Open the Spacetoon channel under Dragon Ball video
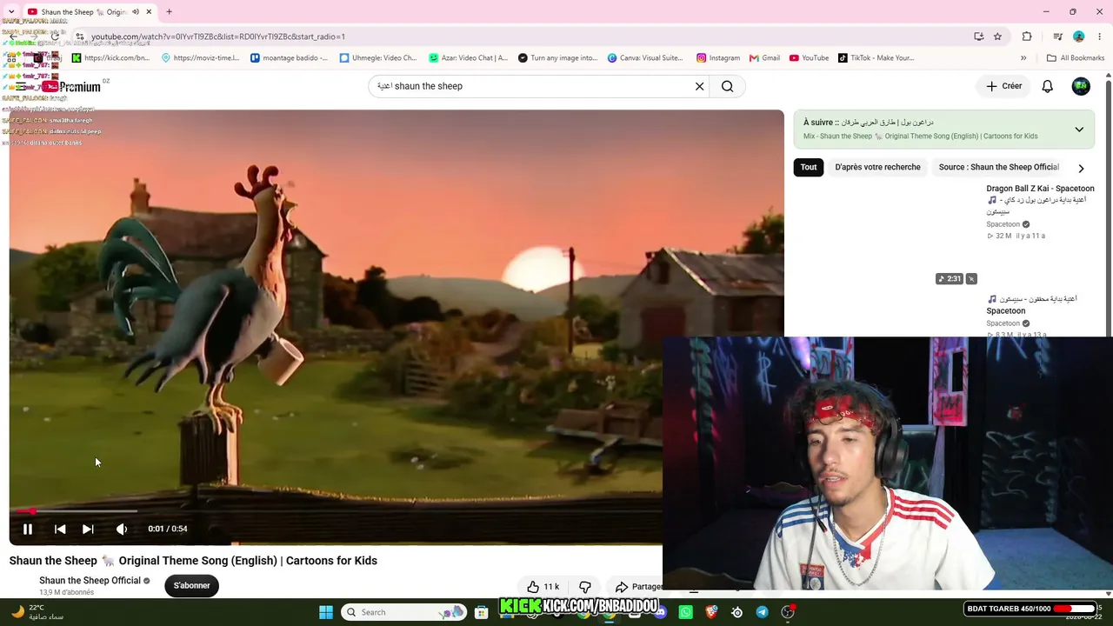 click(x=1003, y=224)
